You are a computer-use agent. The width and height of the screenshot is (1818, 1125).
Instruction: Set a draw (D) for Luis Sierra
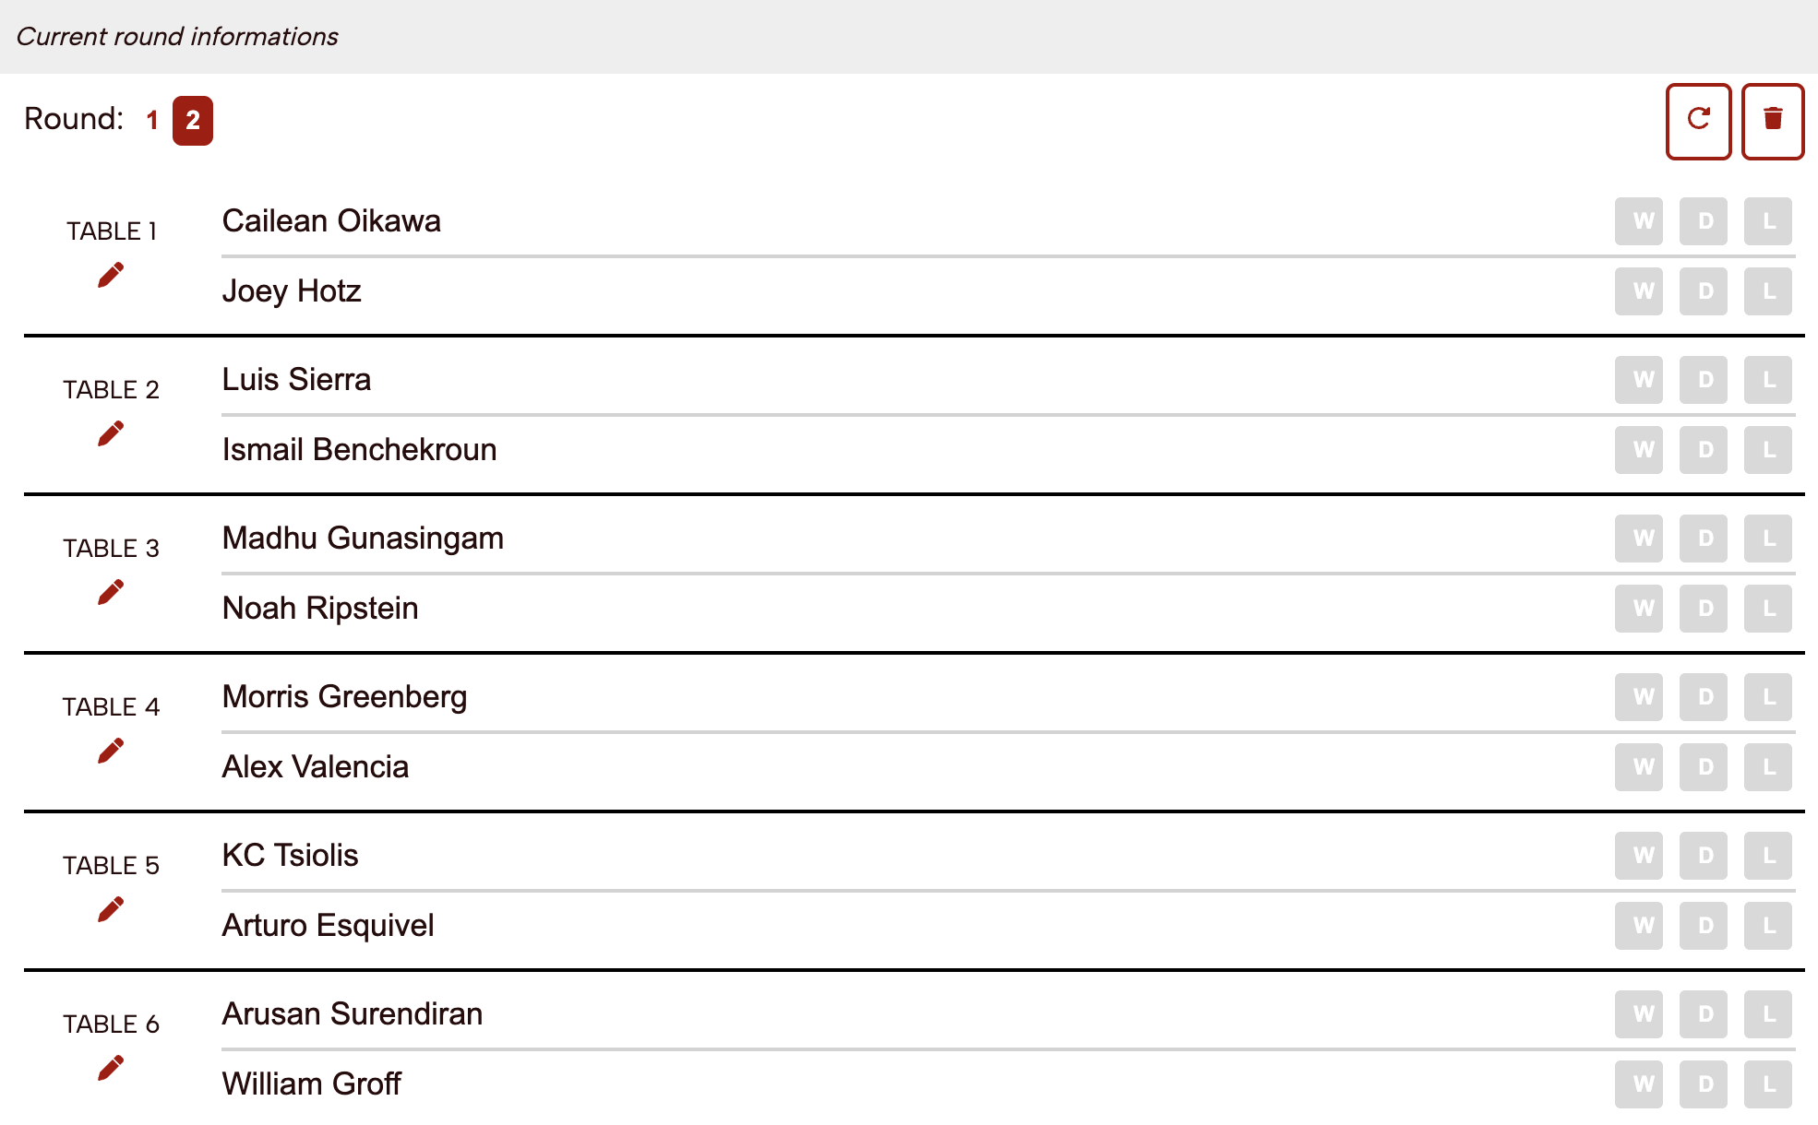1704,380
